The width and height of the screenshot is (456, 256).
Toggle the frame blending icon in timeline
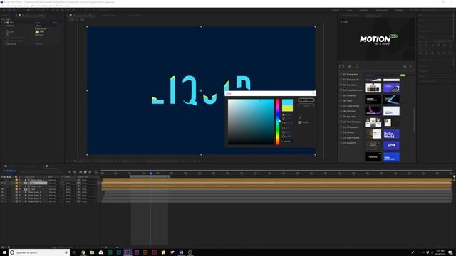[85, 172]
